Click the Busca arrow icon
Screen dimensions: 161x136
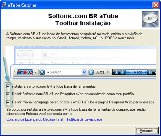pos(91,72)
